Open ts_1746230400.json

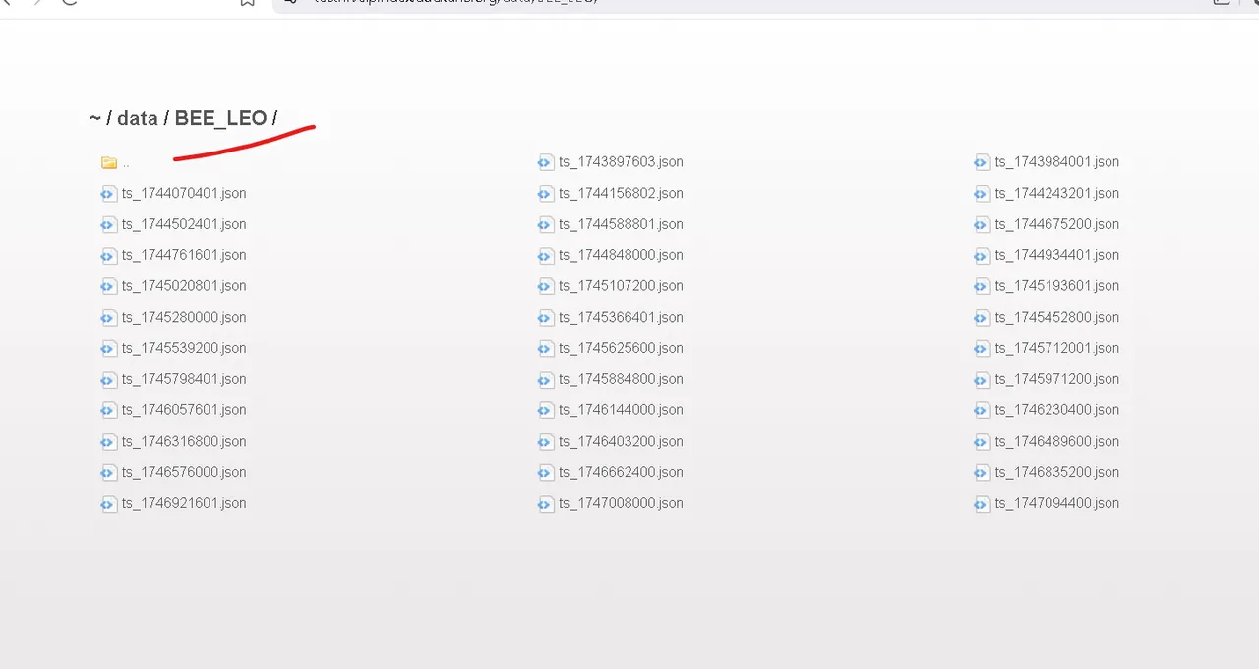pos(1056,410)
